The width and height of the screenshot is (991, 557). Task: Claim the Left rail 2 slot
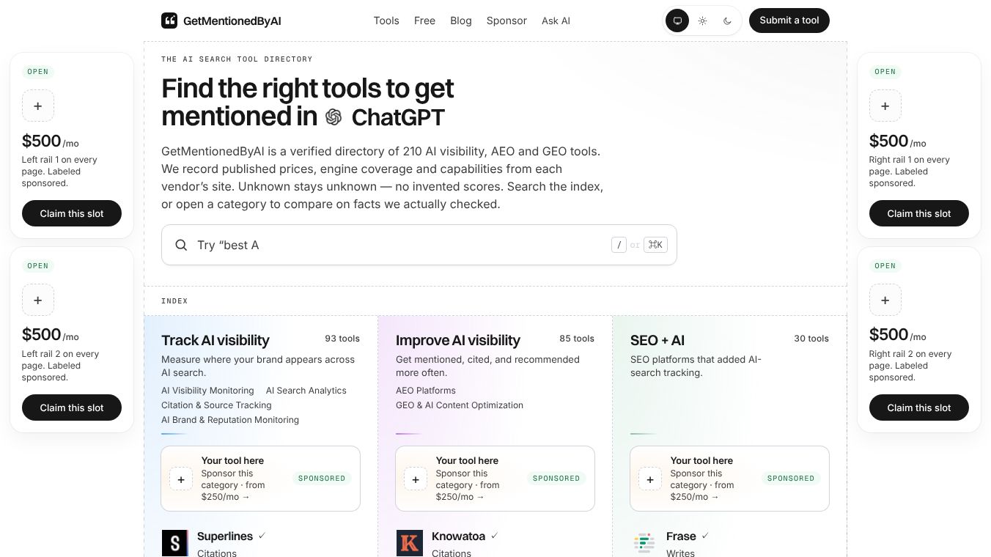[72, 407]
